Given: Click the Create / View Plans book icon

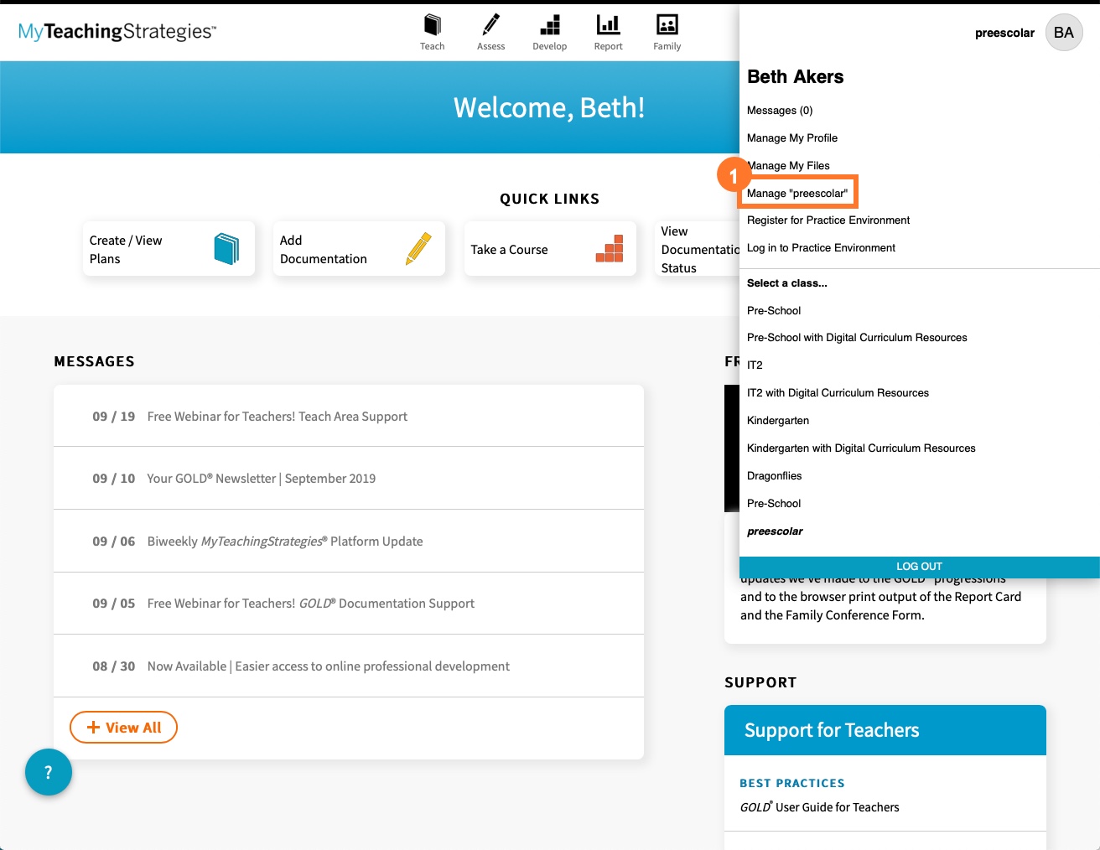Looking at the screenshot, I should pyautogui.click(x=225, y=247).
